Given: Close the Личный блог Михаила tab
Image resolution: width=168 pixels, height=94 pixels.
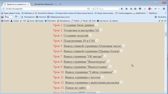Looking at the screenshot, I should click(x=56, y=4).
